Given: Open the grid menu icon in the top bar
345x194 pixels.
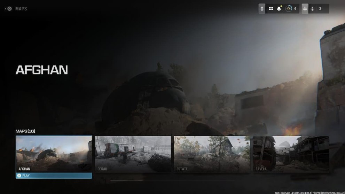Looking at the screenshot, I should tap(271, 9).
